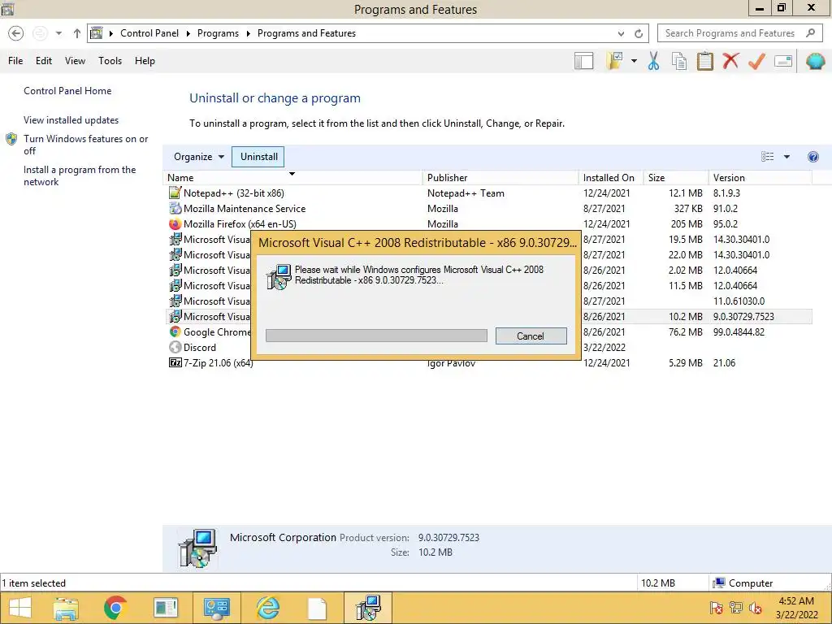Click the Paste clipboard toolbar icon
This screenshot has height=624, width=832.
point(704,61)
